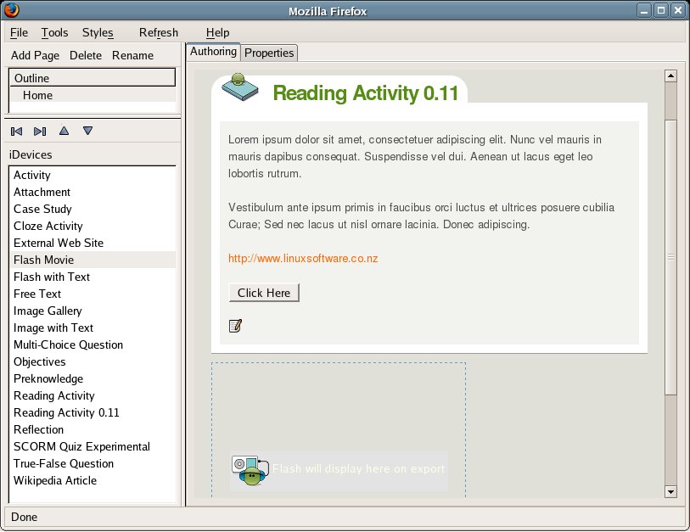Add a Multi-Choice Question iDevice
The height and width of the screenshot is (532, 690).
click(92, 344)
